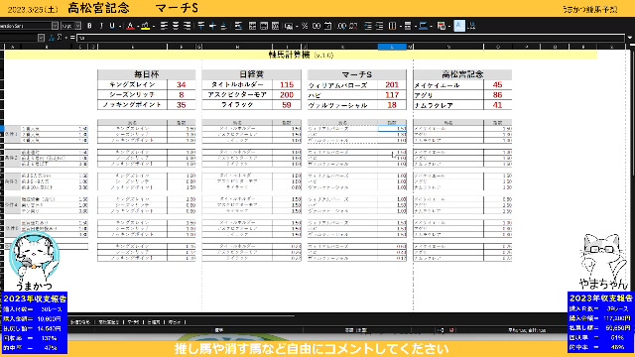Toggle bold formatting in the toolbar
The image size is (635, 357).
(x=89, y=26)
